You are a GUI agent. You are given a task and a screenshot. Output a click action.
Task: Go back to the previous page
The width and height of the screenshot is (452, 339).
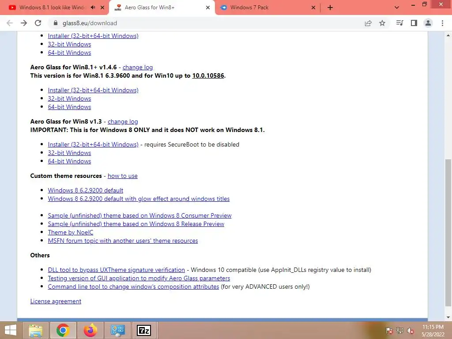tap(10, 23)
